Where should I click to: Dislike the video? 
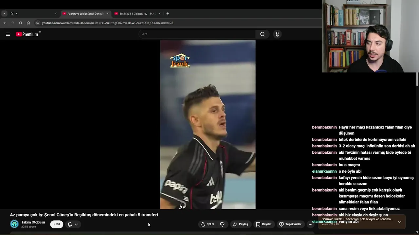[x=222, y=224]
